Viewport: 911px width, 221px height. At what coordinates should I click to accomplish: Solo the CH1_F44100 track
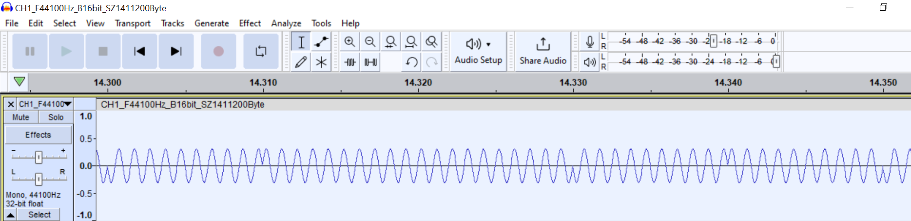coord(56,117)
